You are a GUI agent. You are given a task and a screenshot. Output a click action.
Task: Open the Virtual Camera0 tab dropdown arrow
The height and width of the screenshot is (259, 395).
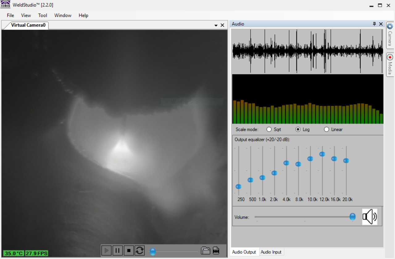216,25
